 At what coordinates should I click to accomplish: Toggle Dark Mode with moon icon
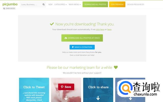pyautogui.click(x=9, y=8)
